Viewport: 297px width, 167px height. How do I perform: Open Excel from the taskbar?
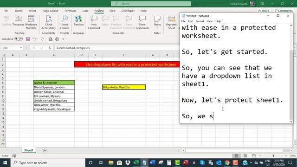point(136,163)
